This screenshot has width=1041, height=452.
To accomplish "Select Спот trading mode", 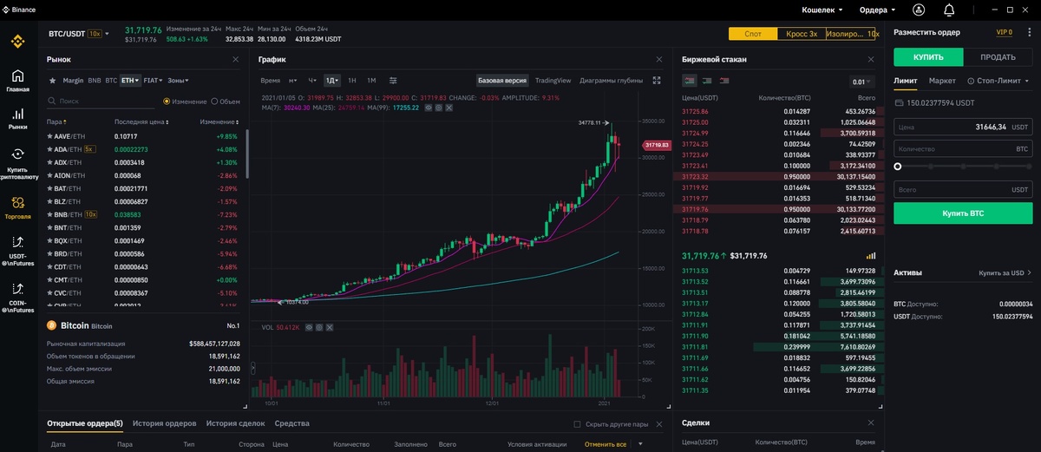I will 753,34.
